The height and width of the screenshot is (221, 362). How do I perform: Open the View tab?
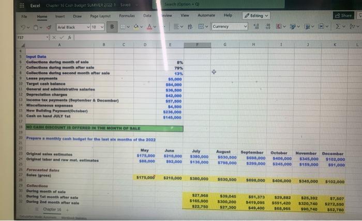185,15
